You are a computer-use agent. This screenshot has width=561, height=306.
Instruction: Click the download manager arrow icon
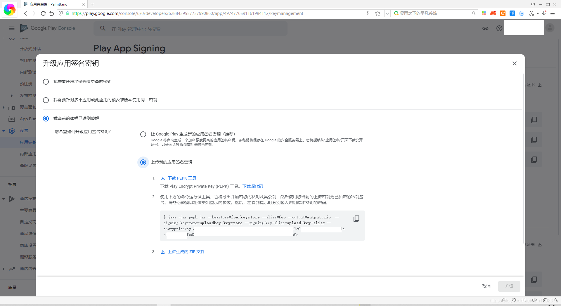click(544, 13)
